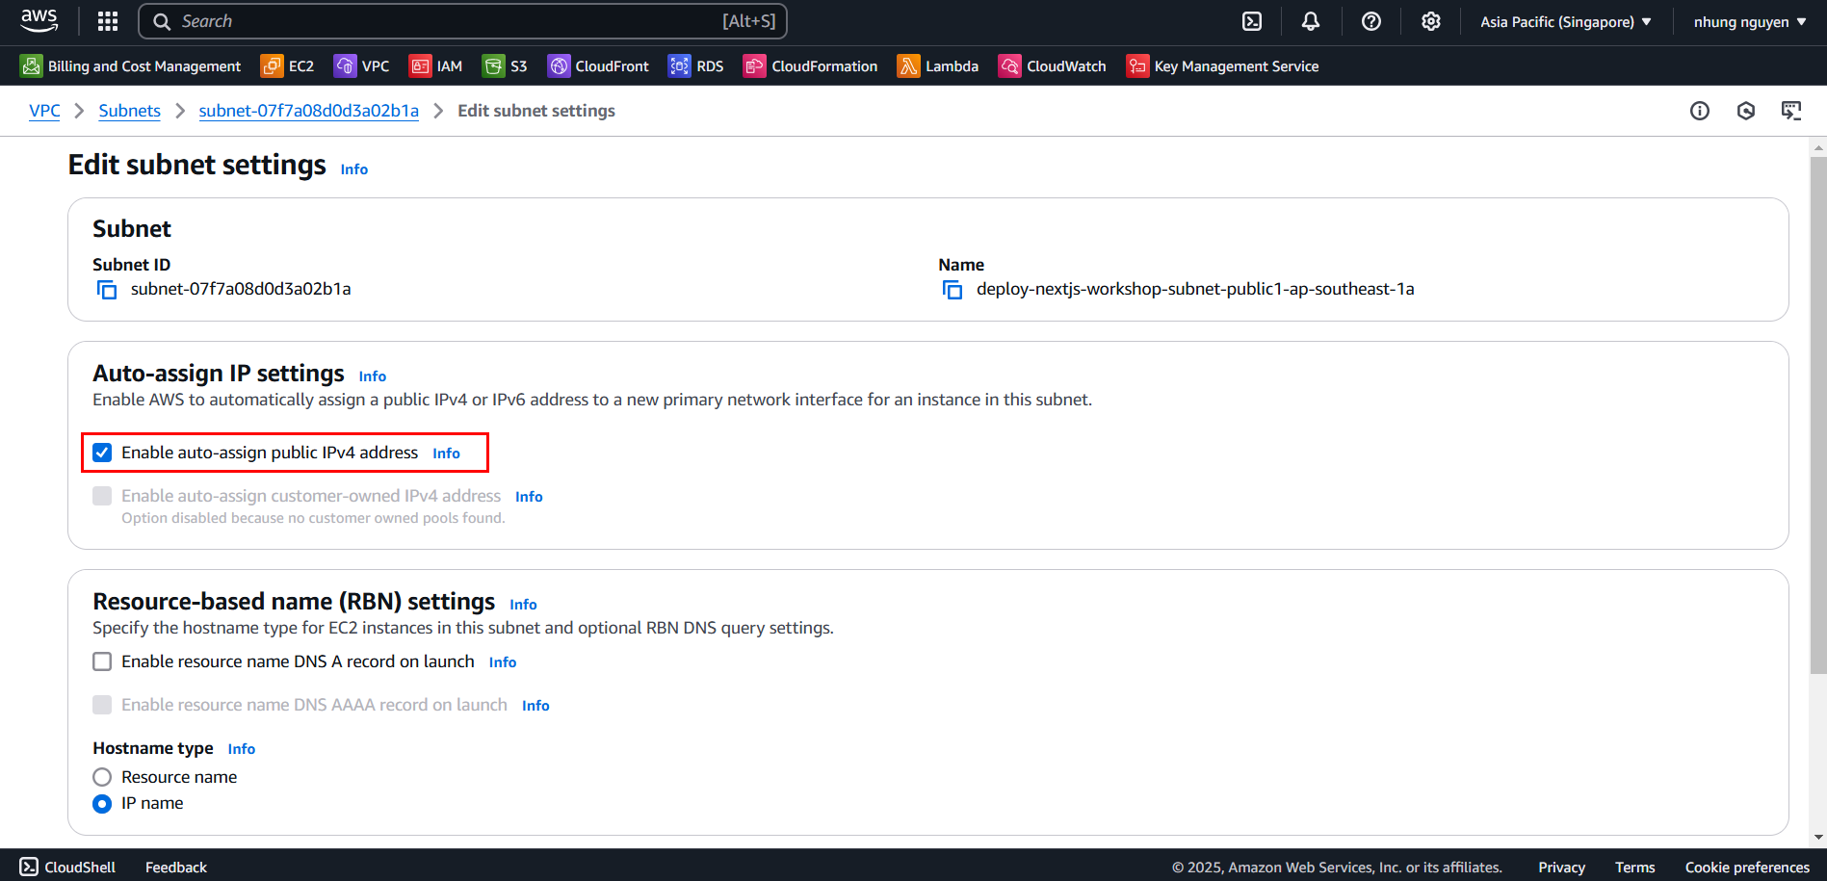This screenshot has height=881, width=1827.
Task: Open the help question mark icon
Action: 1371,21
